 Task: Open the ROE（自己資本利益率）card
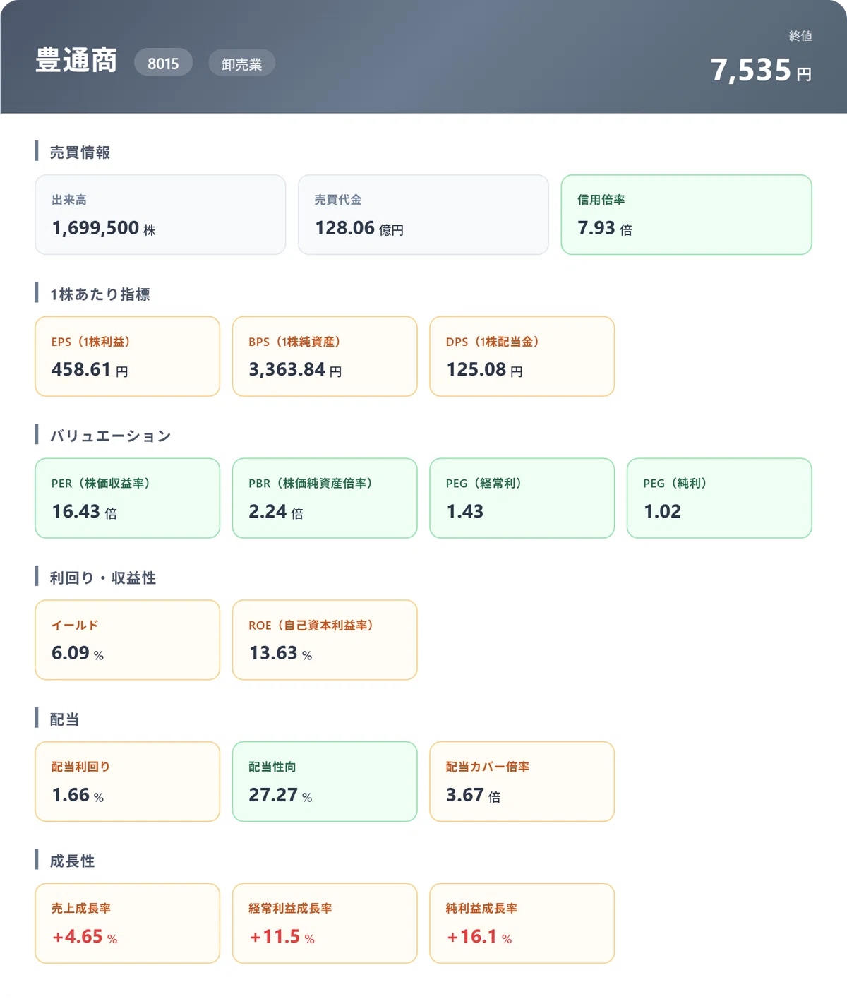(x=325, y=640)
